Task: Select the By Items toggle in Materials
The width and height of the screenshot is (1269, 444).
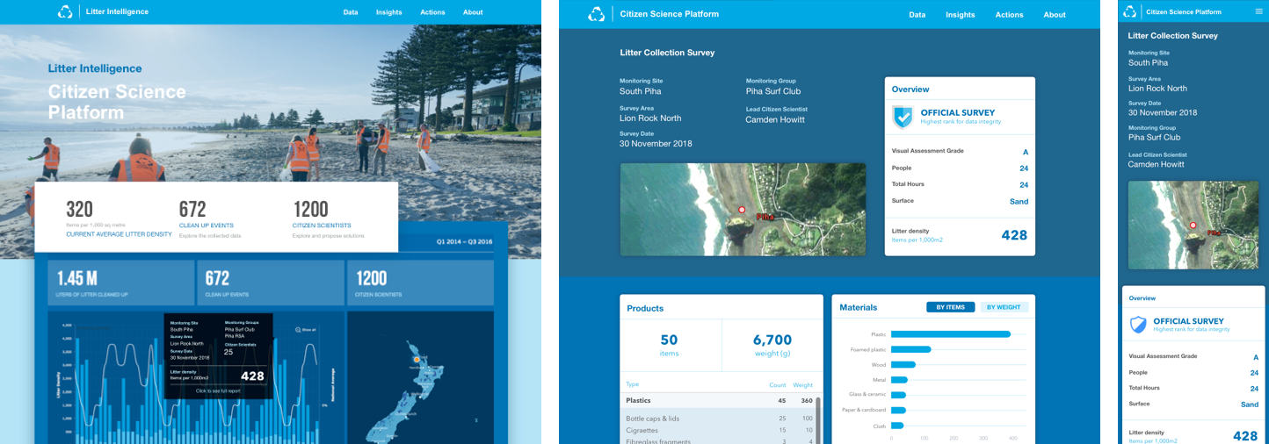Action: (950, 307)
